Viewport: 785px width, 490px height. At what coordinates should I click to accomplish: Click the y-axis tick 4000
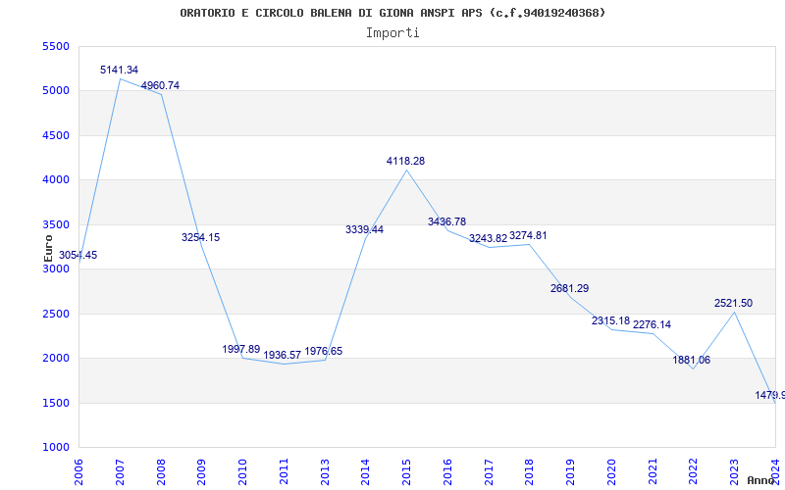[57, 180]
